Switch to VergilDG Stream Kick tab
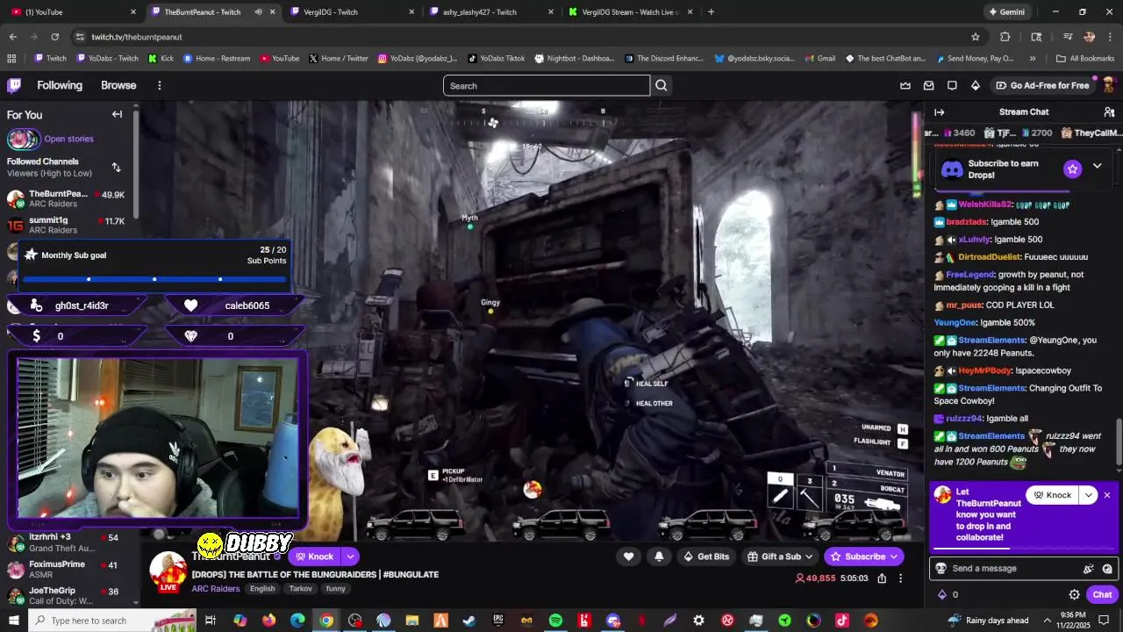This screenshot has width=1123, height=632. pos(630,12)
